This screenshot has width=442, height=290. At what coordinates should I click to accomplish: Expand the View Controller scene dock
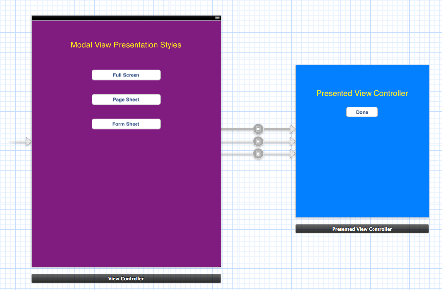click(126, 278)
